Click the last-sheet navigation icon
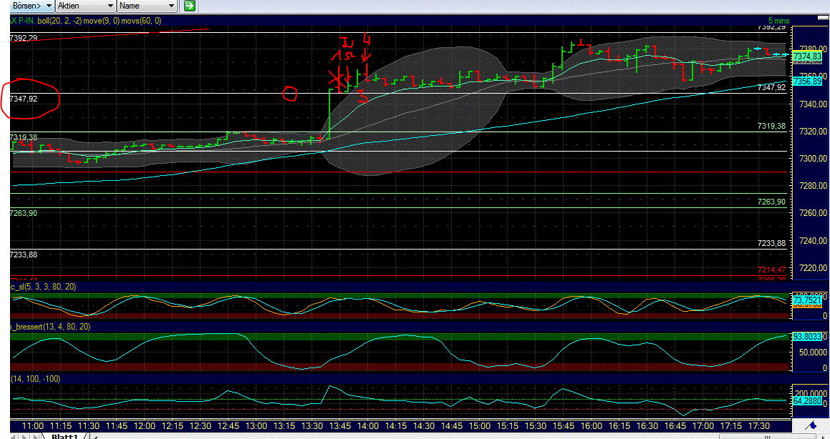 (41, 435)
